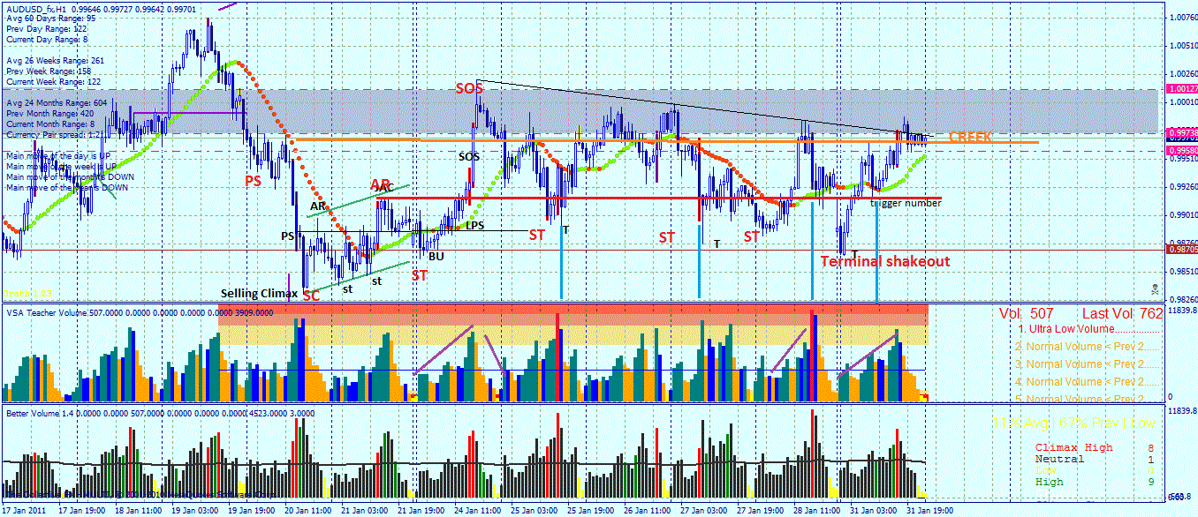Click 'Main move of the week is UP'

click(61, 166)
